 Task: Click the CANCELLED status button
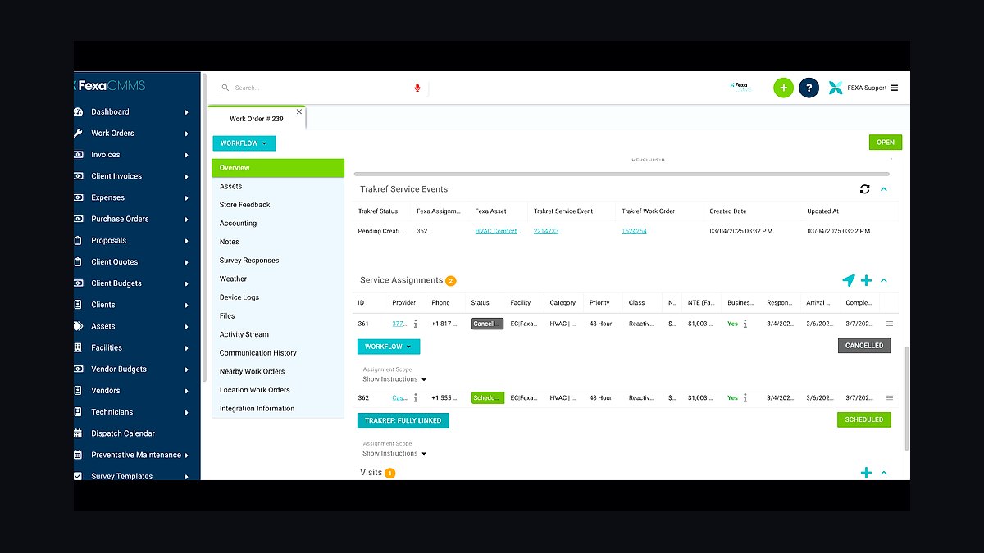click(864, 346)
